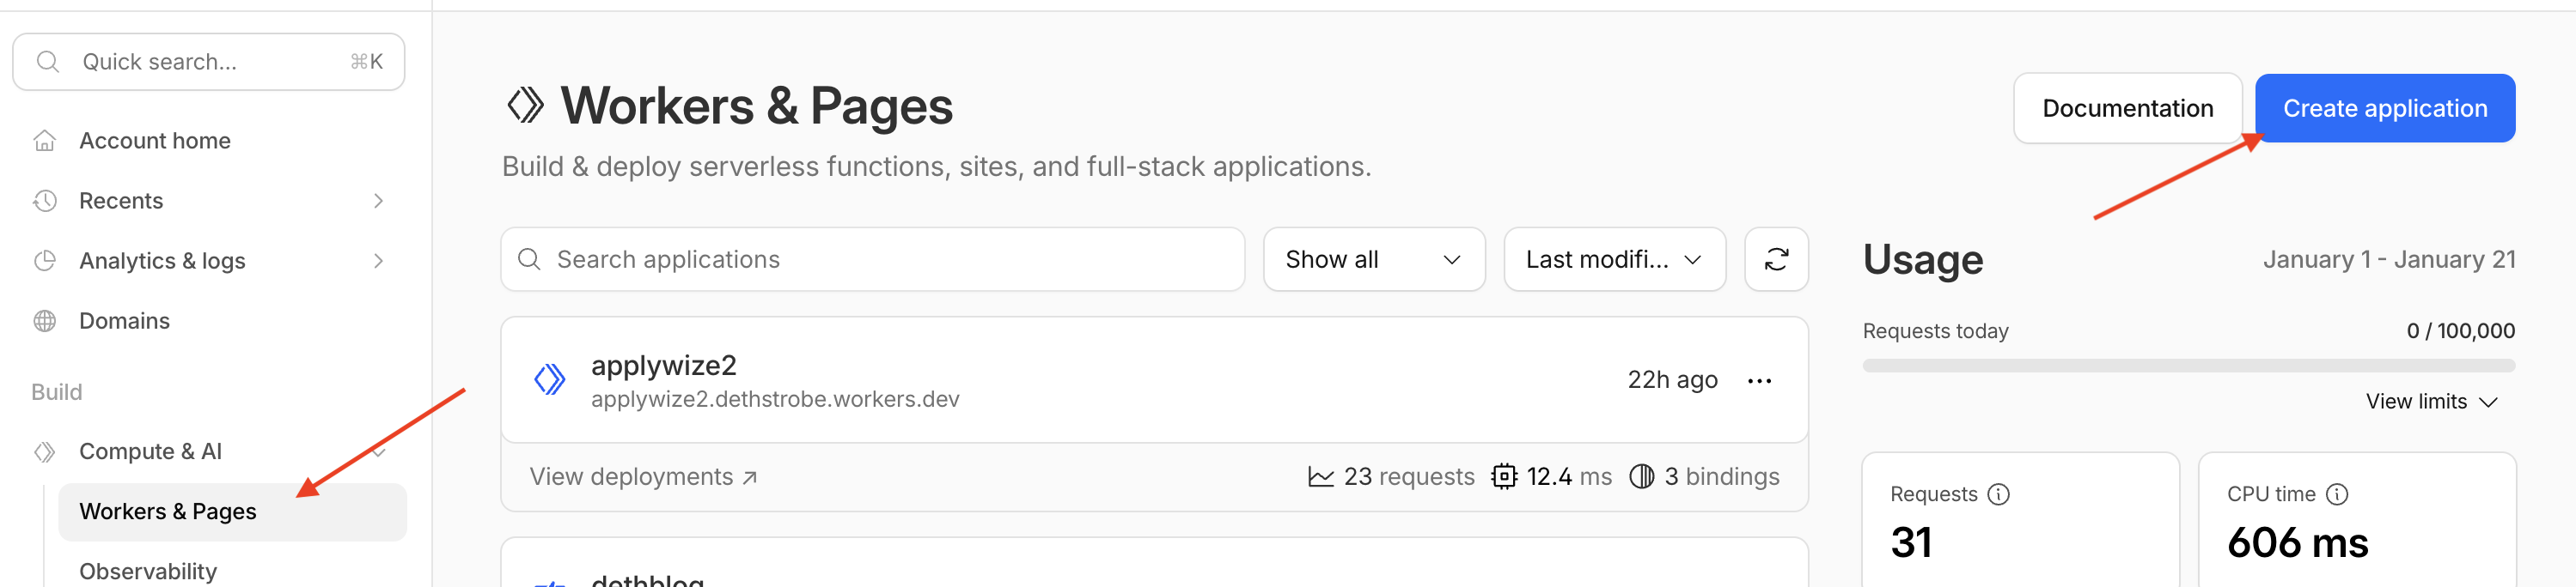Collapse the Compute & AI section

tap(378, 451)
